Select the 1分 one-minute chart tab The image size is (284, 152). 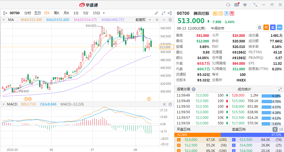(x=76, y=13)
